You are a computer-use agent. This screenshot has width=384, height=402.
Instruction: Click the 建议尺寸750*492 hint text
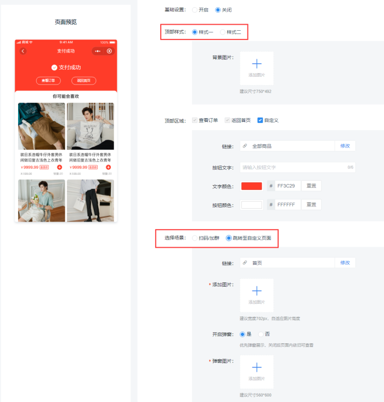coord(256,92)
